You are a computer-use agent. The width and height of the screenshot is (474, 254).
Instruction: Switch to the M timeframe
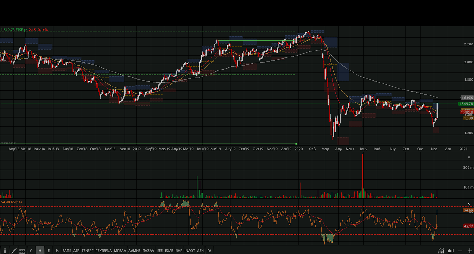click(57, 250)
